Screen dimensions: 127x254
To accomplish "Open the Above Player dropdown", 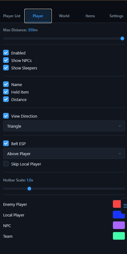I will (x=64, y=153).
